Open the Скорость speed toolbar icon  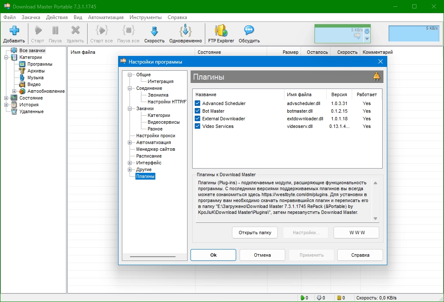[154, 31]
